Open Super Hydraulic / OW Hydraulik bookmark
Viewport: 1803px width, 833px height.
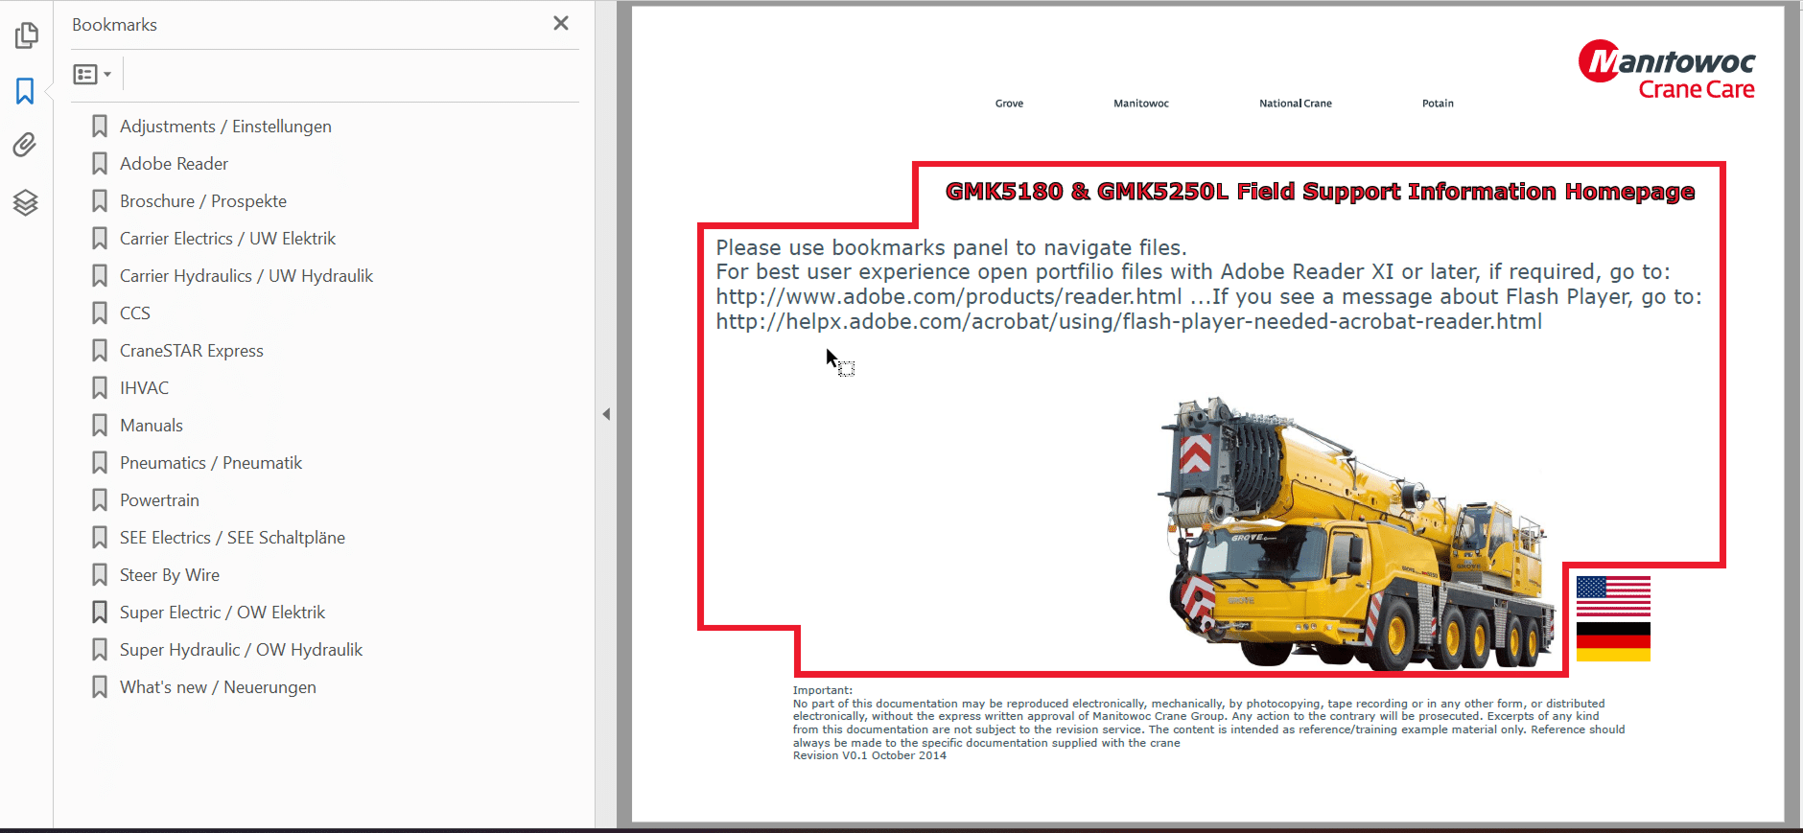tap(241, 650)
